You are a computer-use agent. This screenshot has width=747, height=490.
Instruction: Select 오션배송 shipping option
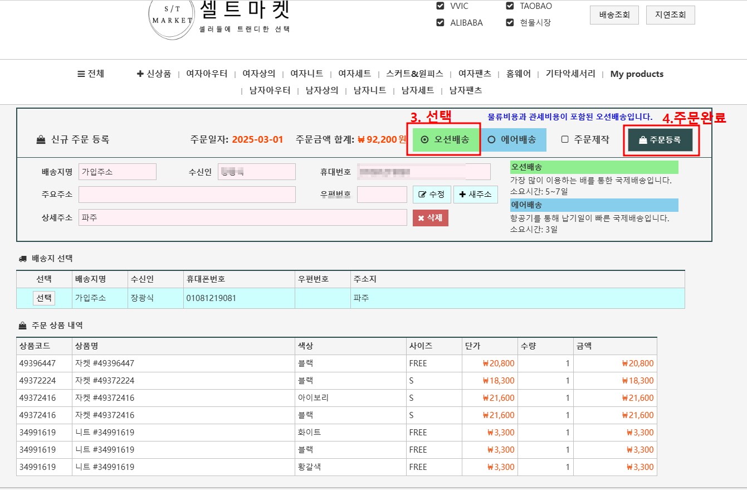coord(445,139)
